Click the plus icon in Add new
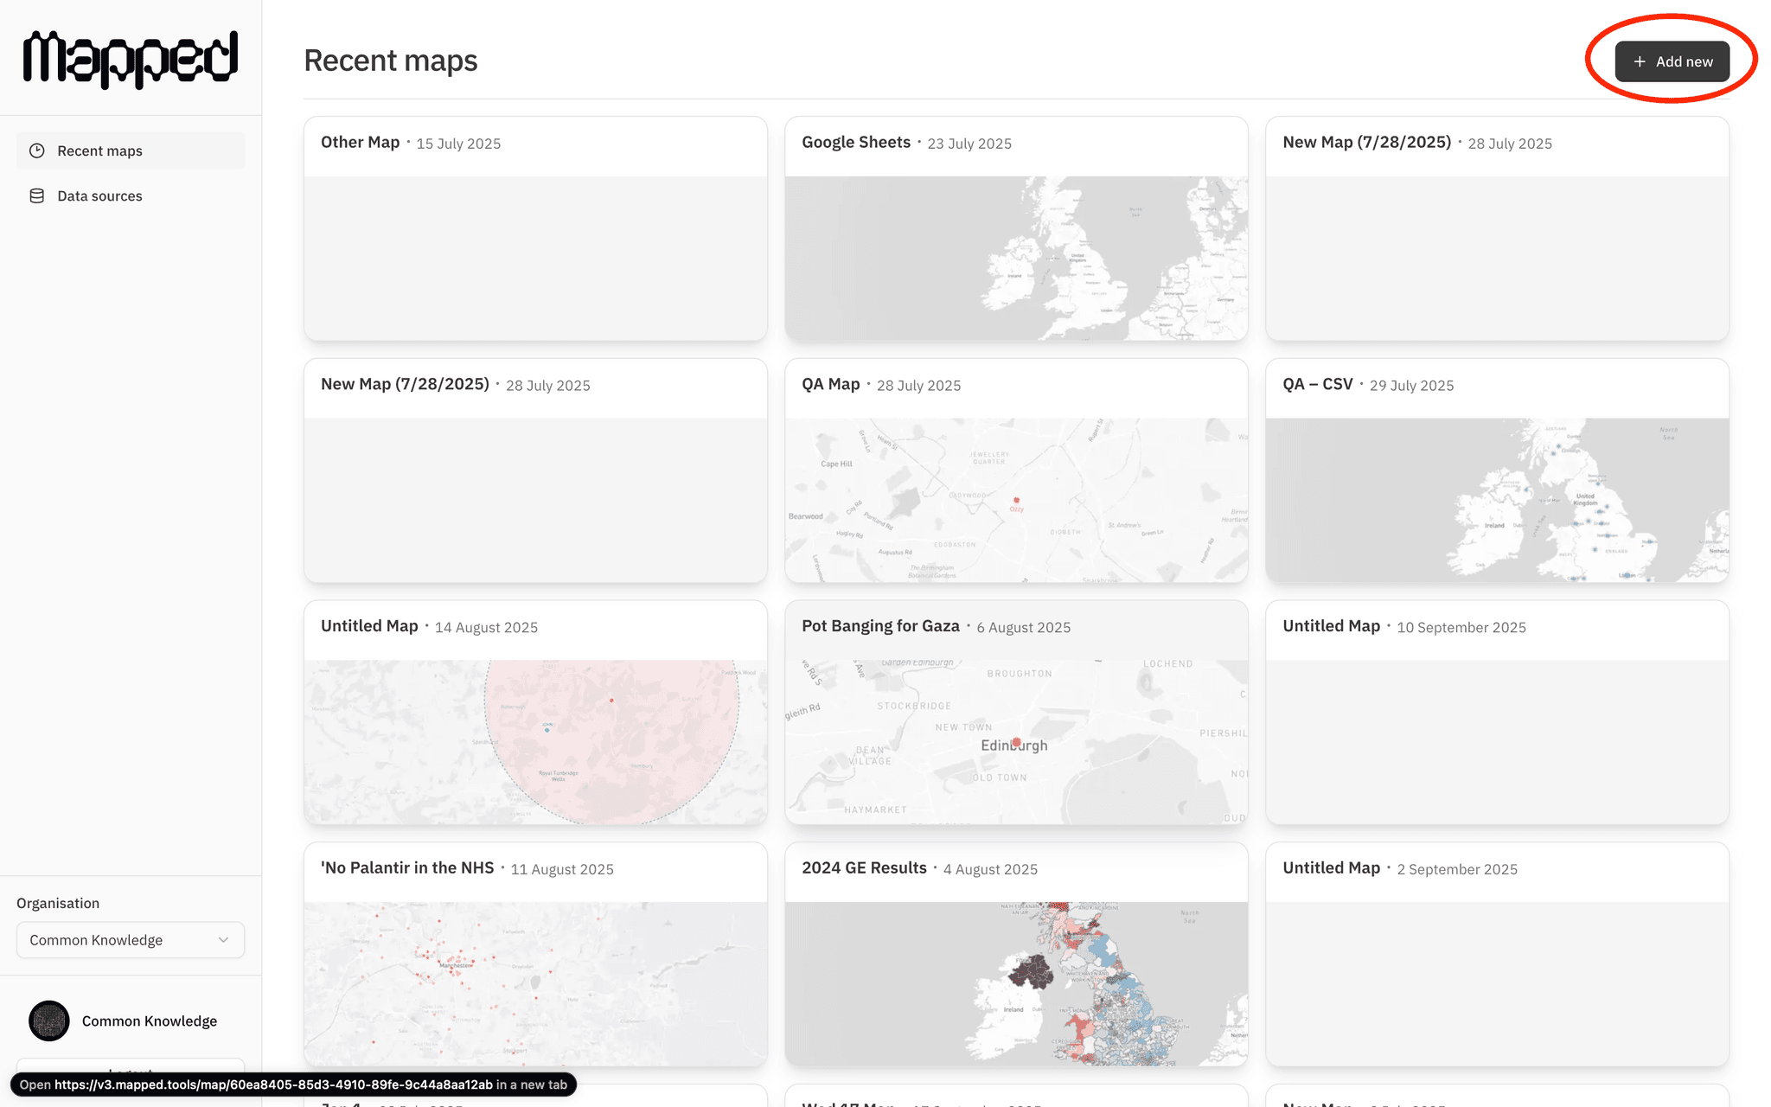The height and width of the screenshot is (1107, 1771). [1639, 61]
